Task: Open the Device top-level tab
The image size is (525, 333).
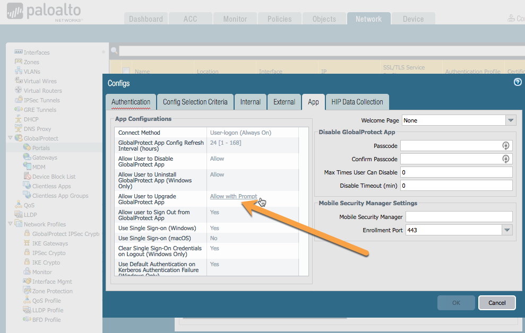Action: (x=413, y=19)
